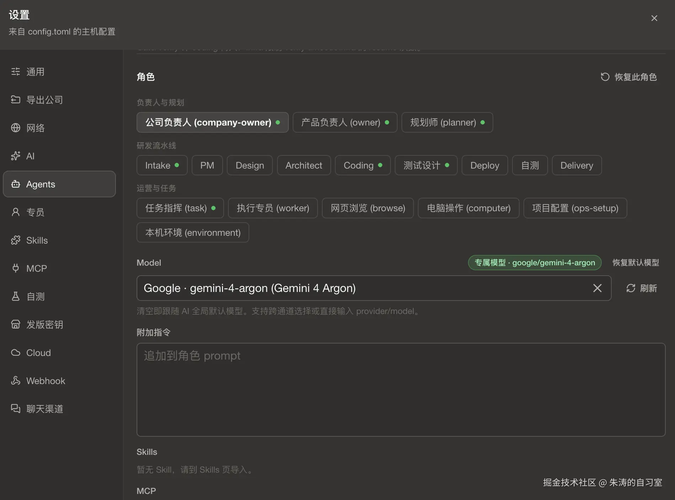Click the MCP plug icon in sidebar
Image resolution: width=675 pixels, height=500 pixels.
16,268
